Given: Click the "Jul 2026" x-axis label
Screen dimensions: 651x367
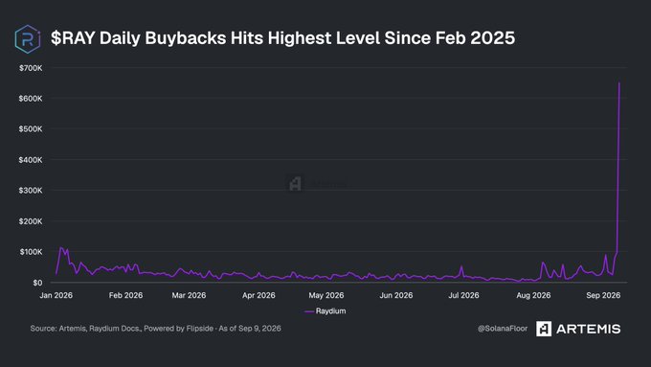Looking at the screenshot, I should click(x=463, y=295).
